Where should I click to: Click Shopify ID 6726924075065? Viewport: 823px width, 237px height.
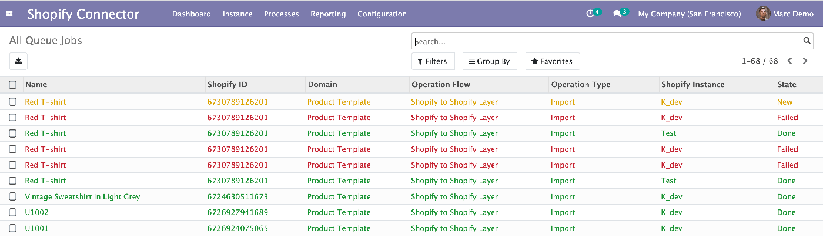237,229
